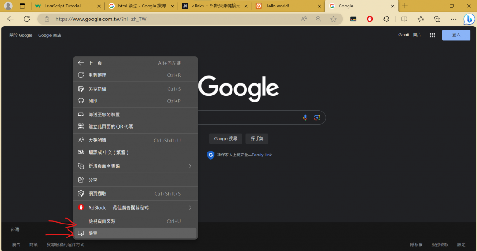Viewport: 477px width, 251px height.
Task: Choose 另存新檔 in context menu
Action: pyautogui.click(x=135, y=89)
